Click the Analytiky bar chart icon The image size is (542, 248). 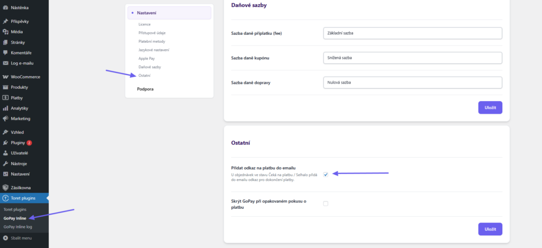[5, 108]
